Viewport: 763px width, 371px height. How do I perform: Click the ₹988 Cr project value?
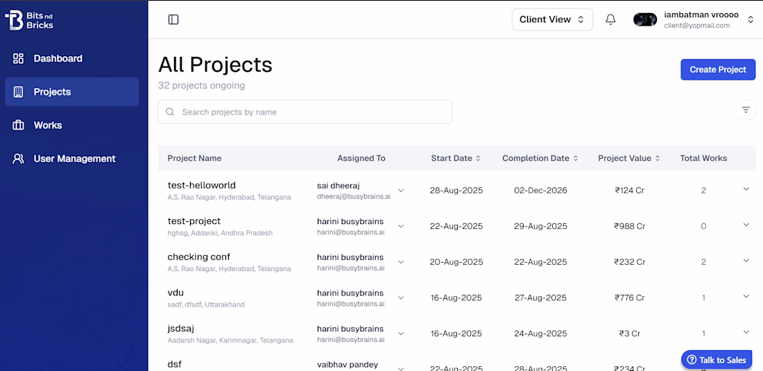(630, 226)
